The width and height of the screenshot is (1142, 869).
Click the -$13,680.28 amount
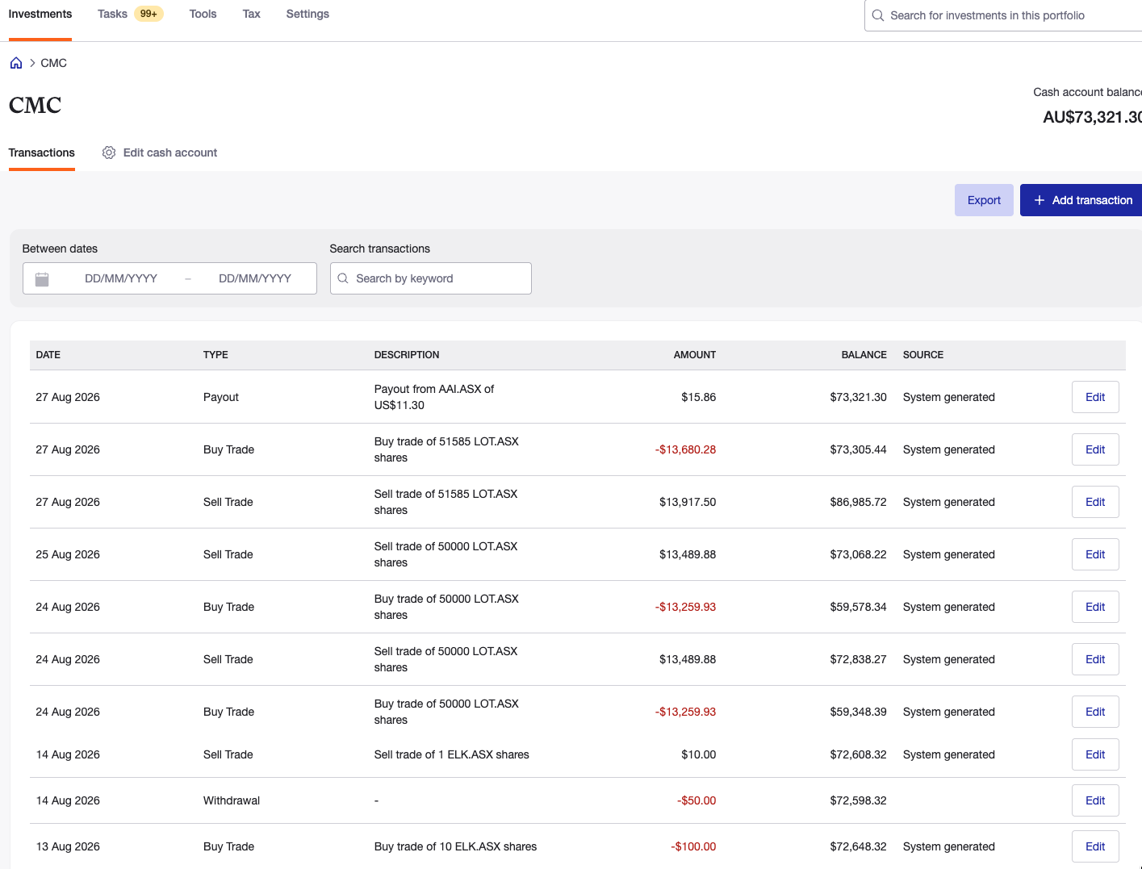point(685,449)
